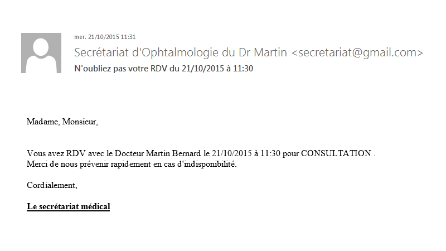Click the secretariat@gmail.com email address
The image size is (446, 251).
coord(357,52)
